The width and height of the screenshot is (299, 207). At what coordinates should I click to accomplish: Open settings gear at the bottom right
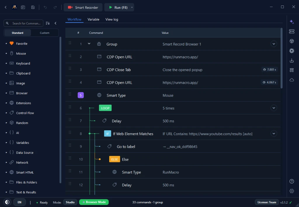click(292, 191)
